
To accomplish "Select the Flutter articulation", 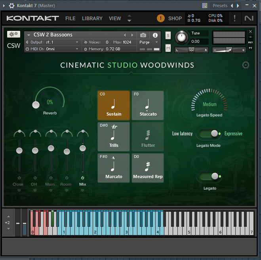I will click(x=148, y=137).
